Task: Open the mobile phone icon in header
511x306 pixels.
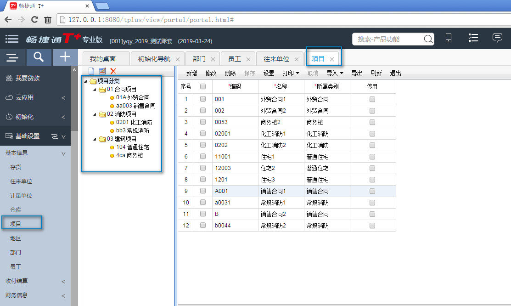Action: [449, 39]
